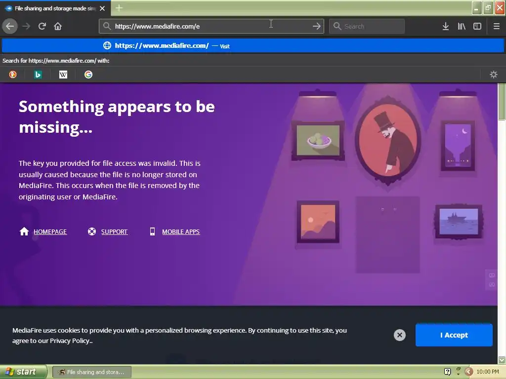Click the scrollbar down arrow
Screen dimensions: 506x379
tap(502, 360)
